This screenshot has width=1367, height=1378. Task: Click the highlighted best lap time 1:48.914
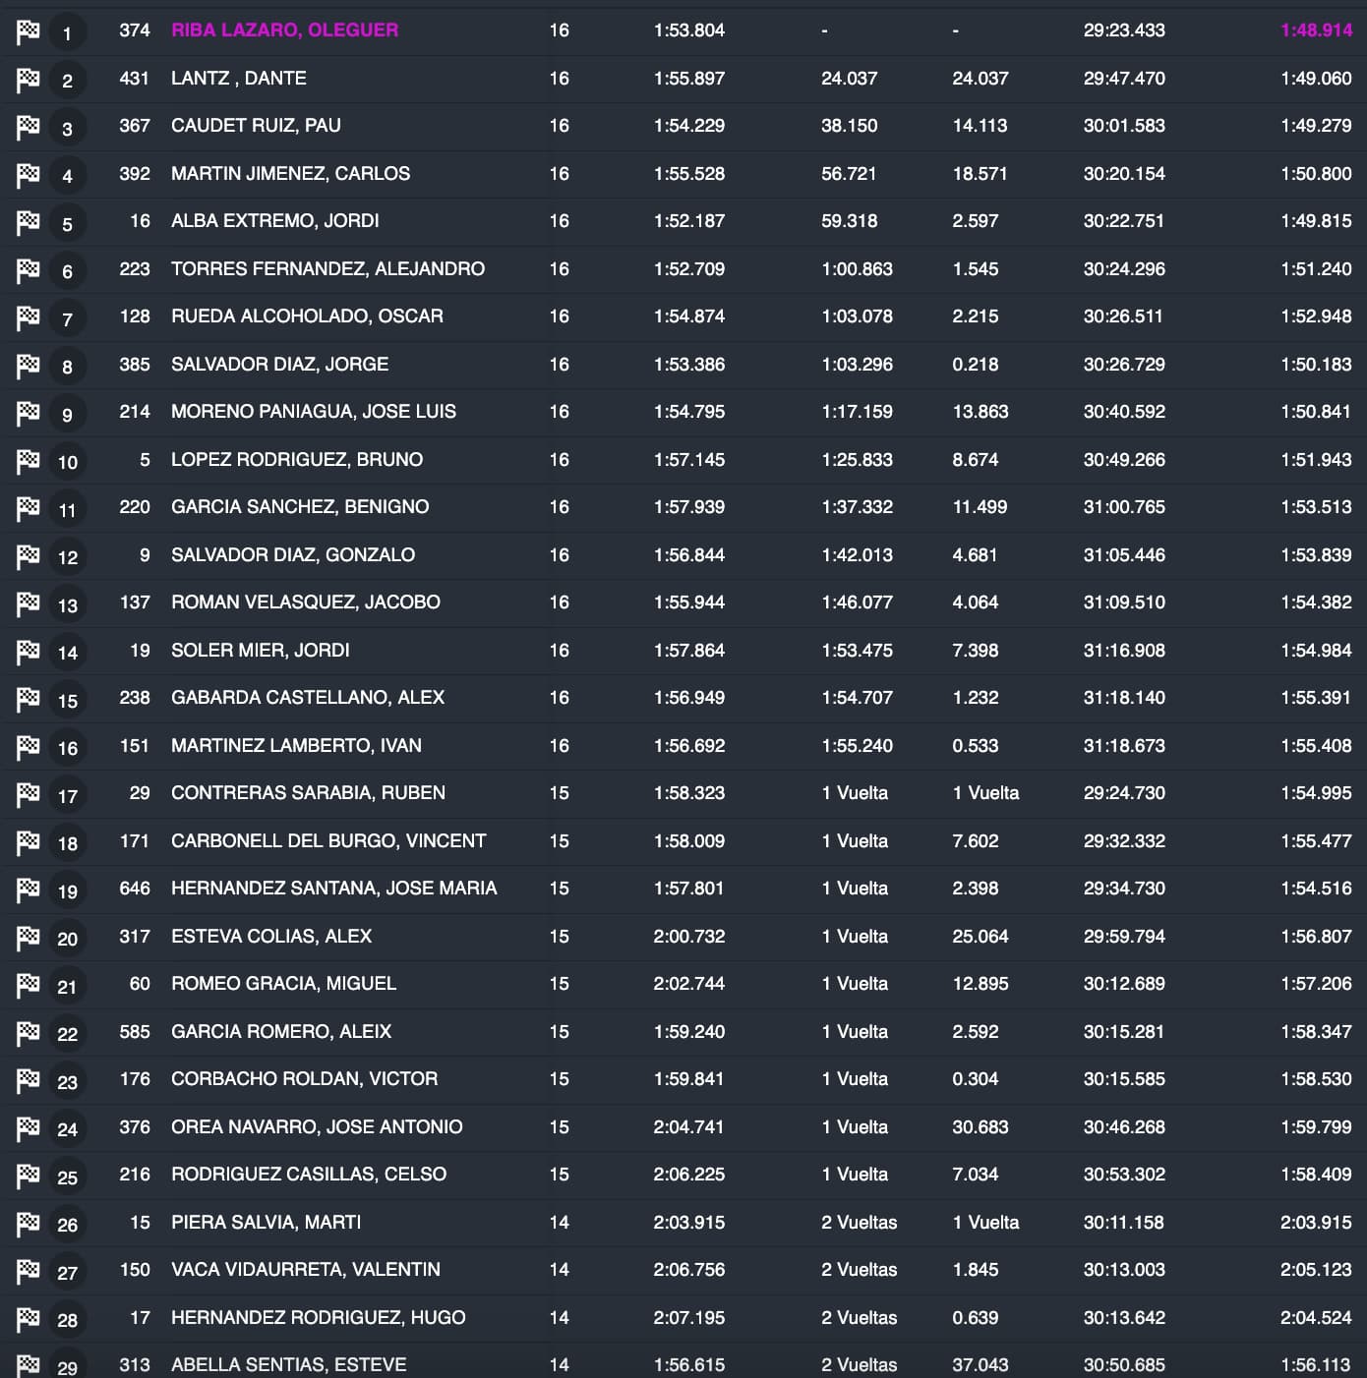coord(1316,30)
